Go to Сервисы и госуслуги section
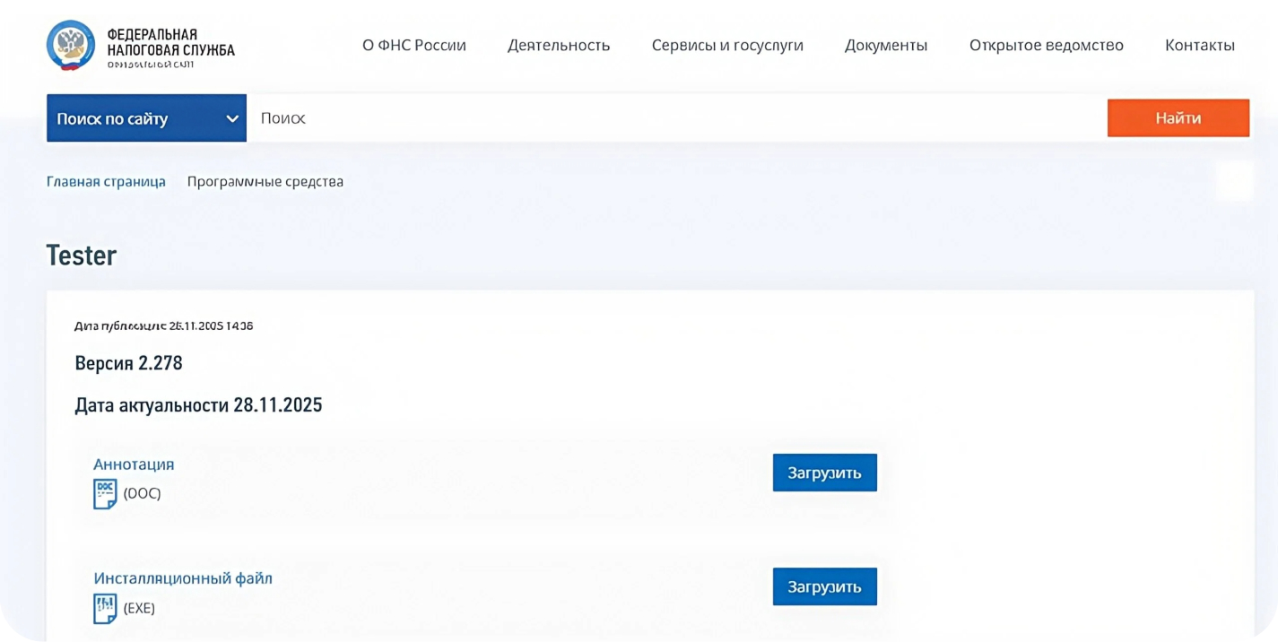The width and height of the screenshot is (1278, 642). click(726, 45)
